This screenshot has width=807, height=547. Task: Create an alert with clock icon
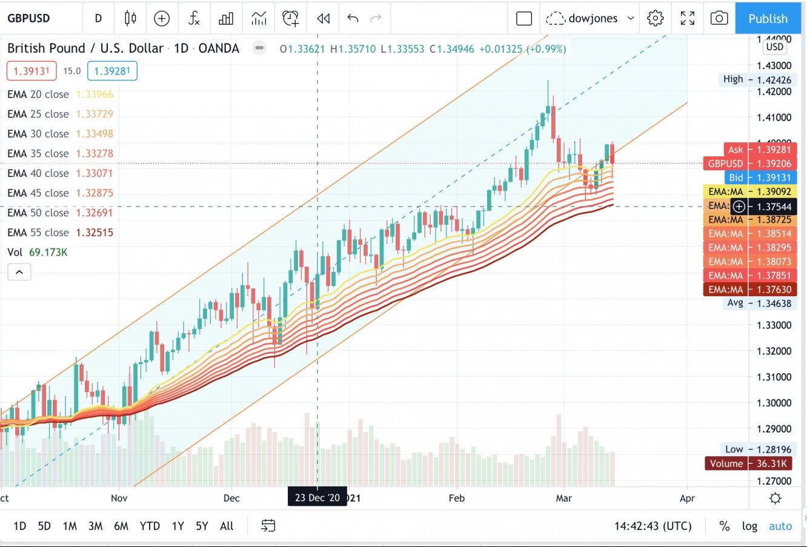click(291, 18)
